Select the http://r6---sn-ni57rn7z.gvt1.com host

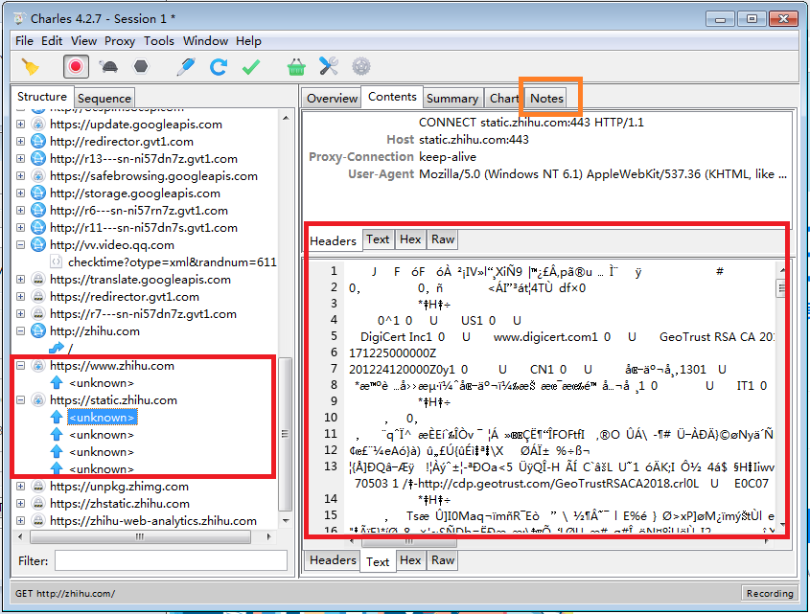tap(139, 210)
